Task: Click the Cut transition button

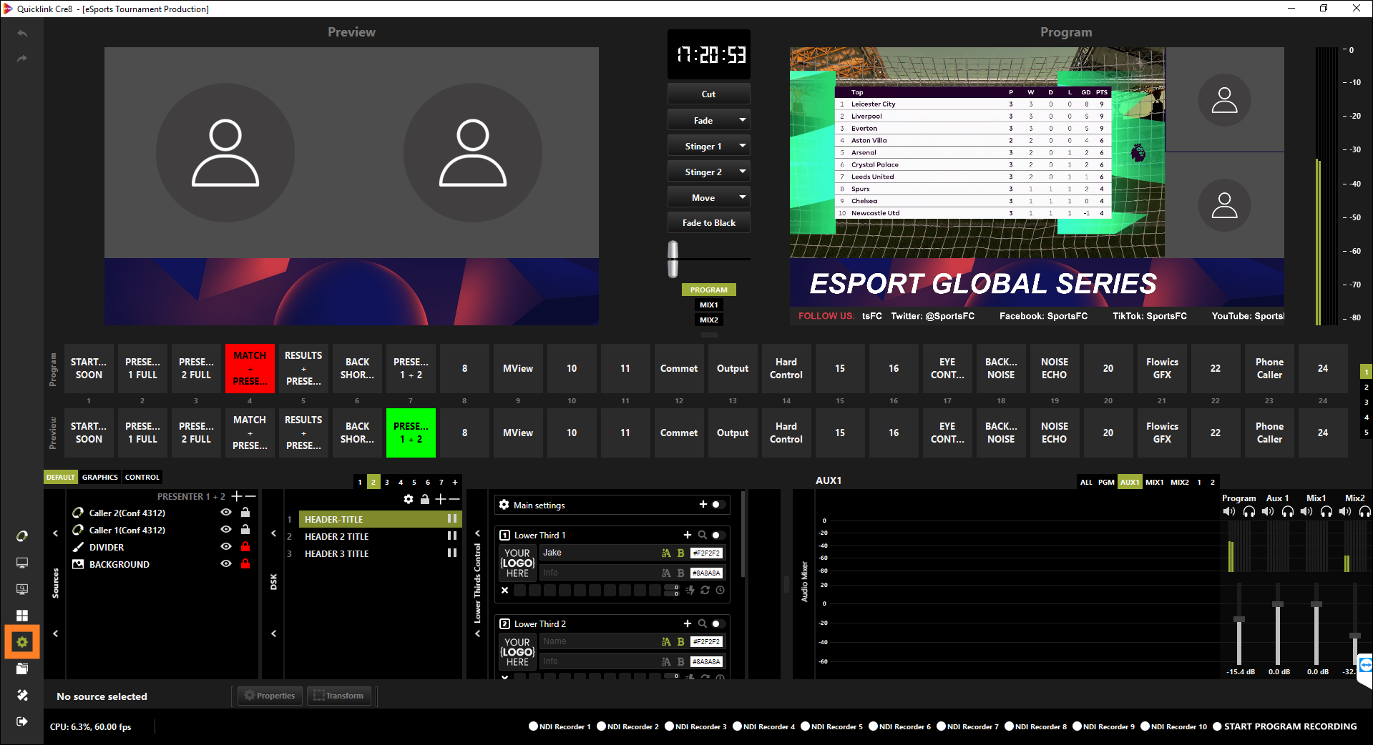Action: pyautogui.click(x=708, y=94)
